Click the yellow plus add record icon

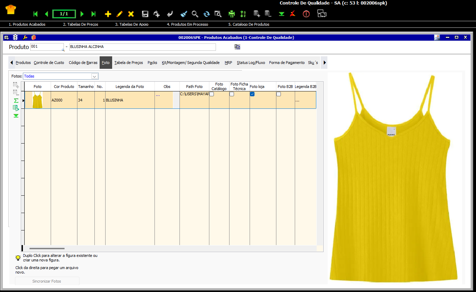click(x=108, y=14)
